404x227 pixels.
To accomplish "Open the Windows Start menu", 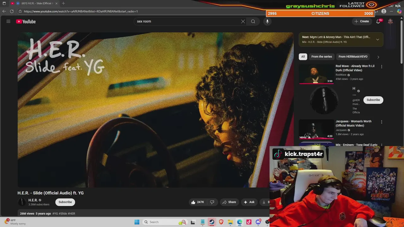I will click(137, 222).
